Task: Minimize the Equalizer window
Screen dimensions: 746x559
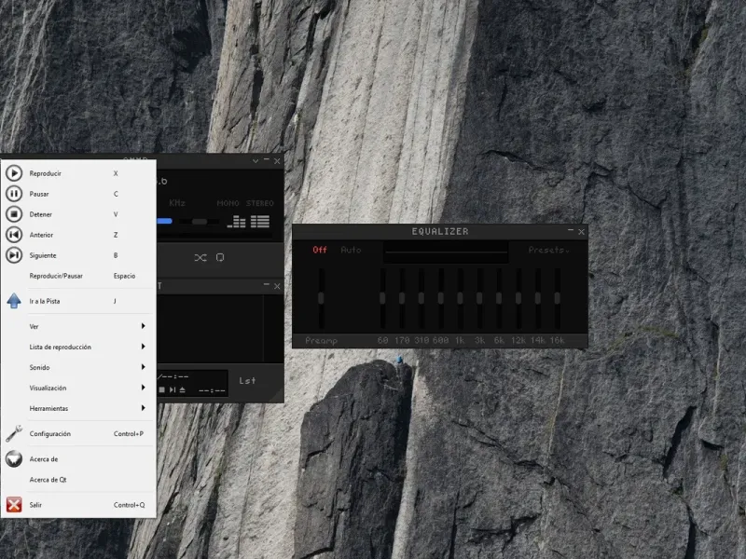Action: (x=571, y=230)
